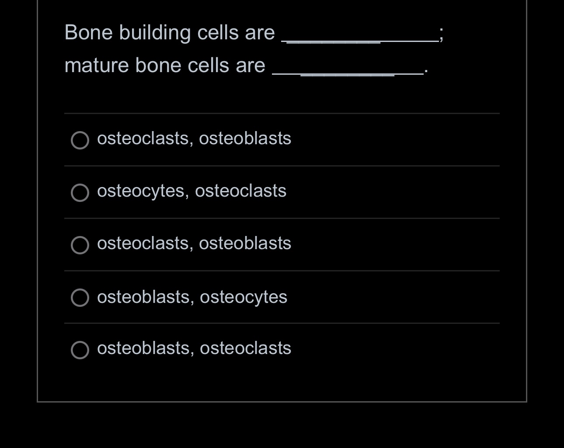Click the "osteocytes, osteoclasts" answer label
Image resolution: width=564 pixels, height=448 pixels.
pyautogui.click(x=191, y=191)
